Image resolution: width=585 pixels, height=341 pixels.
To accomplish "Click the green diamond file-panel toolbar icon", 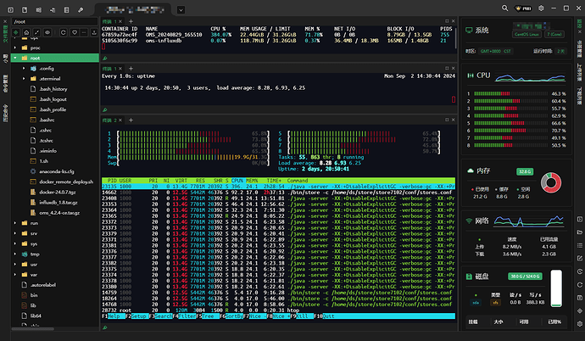I will tap(15, 32).
